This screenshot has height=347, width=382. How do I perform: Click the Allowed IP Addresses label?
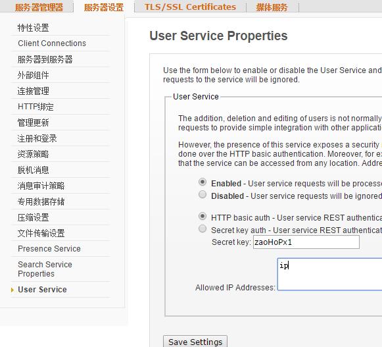coord(235,288)
